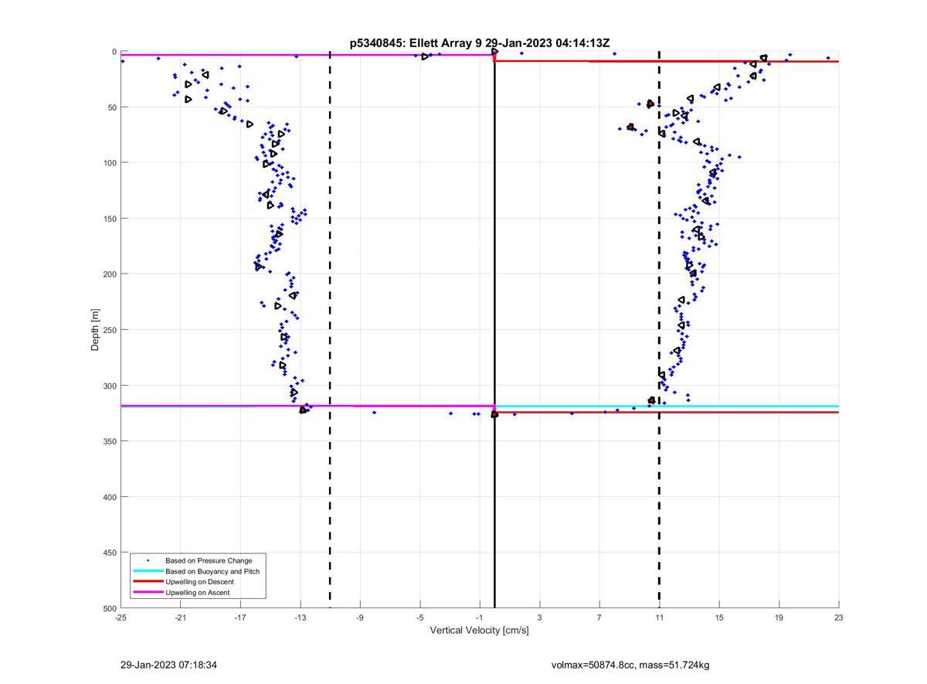Screen dimensions: 927x684
Task: Select legend entry 'Upwelling on Ascent'
Action: (x=197, y=593)
